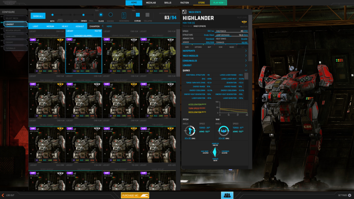Click silver rank badge on John B. Sebastian card

click(134, 40)
